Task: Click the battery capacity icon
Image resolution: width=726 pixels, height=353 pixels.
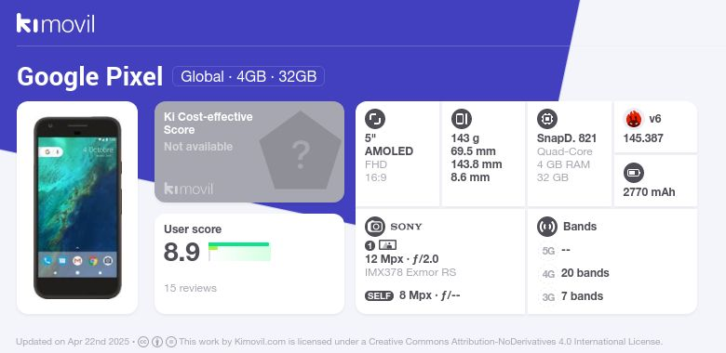Action: tap(634, 174)
